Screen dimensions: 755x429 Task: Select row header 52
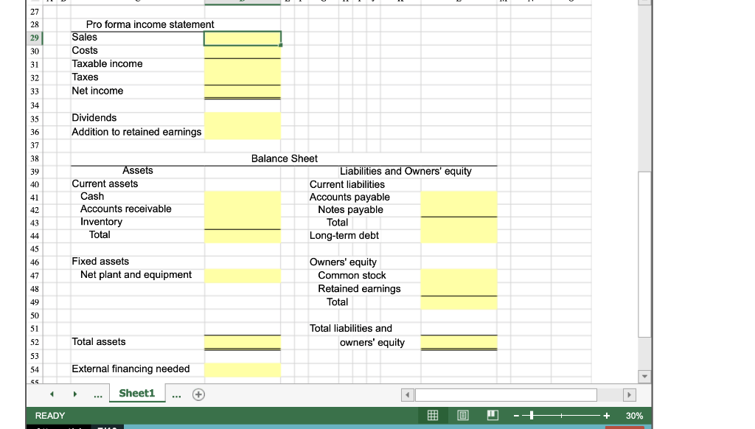pos(35,342)
